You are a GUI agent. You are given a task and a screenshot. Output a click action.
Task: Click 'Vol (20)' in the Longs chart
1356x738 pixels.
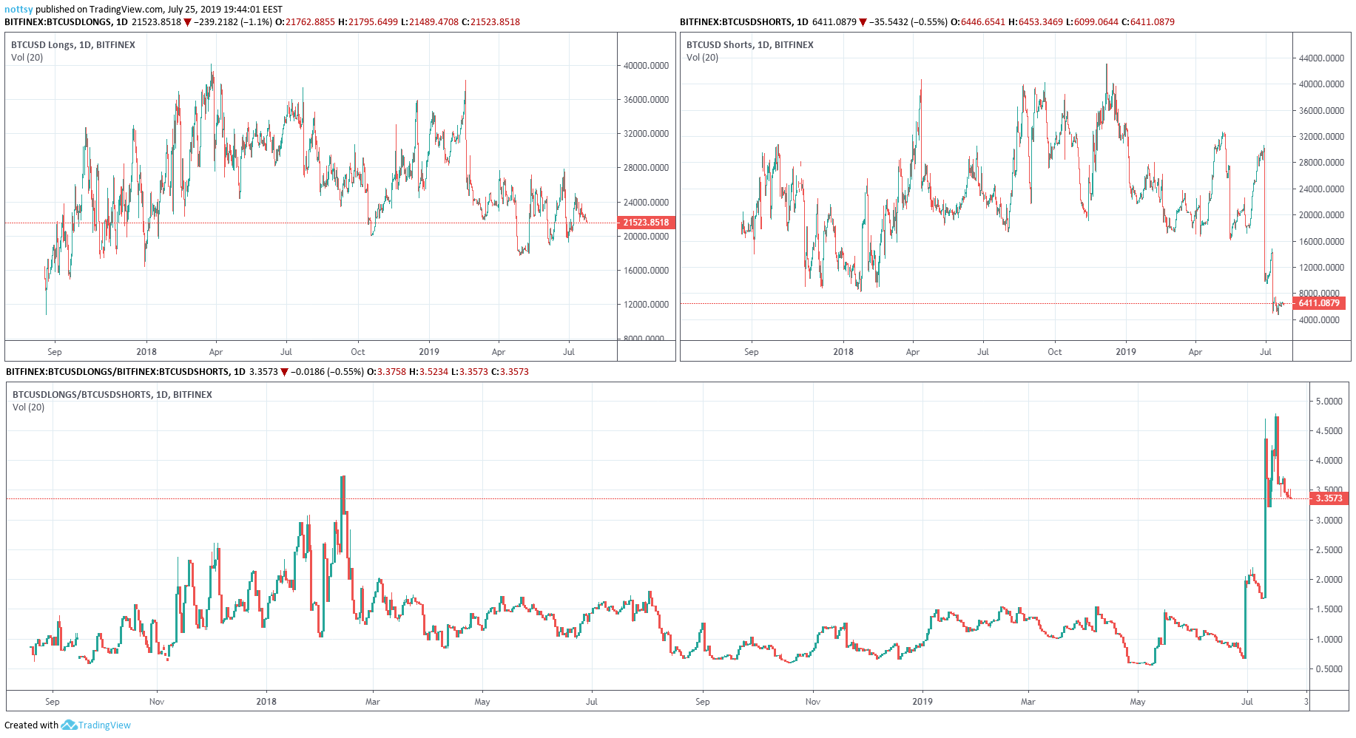point(27,58)
